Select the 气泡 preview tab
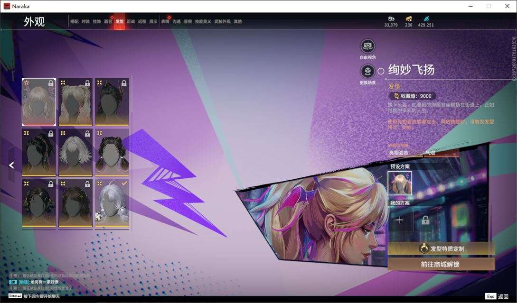Image resolution: width=517 pixels, height=303 pixels. click(442, 153)
